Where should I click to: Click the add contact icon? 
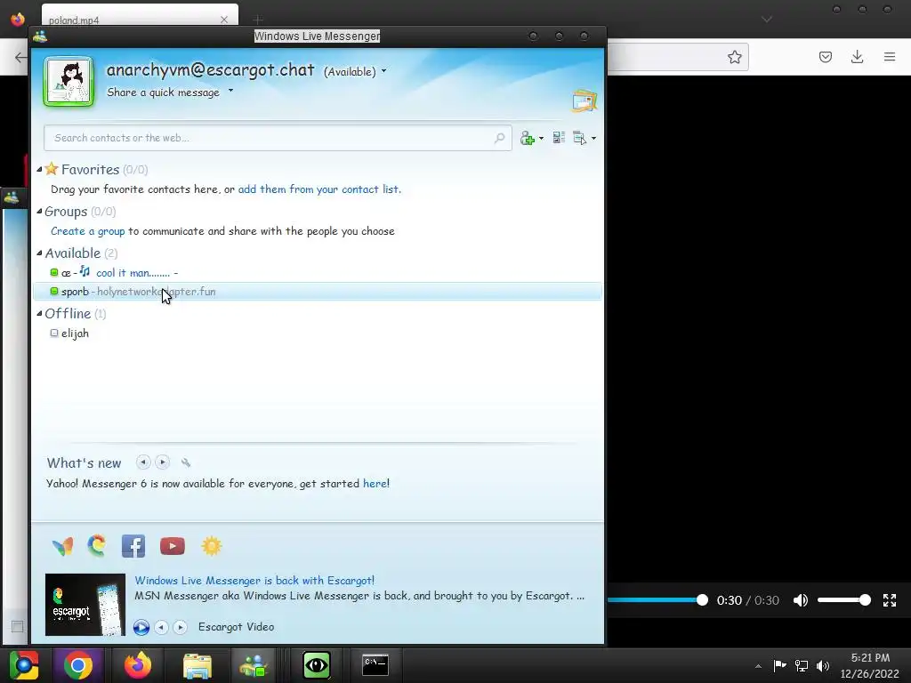(527, 138)
